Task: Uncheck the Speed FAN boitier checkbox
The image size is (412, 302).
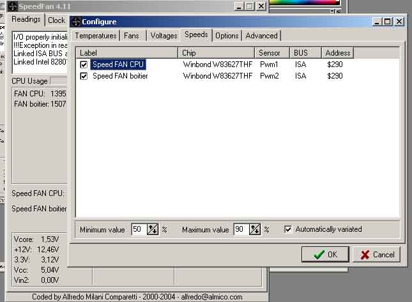Action: tap(84, 76)
